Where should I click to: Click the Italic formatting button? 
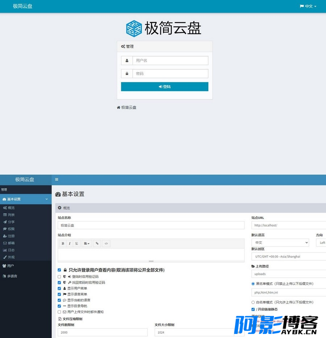(x=70, y=244)
